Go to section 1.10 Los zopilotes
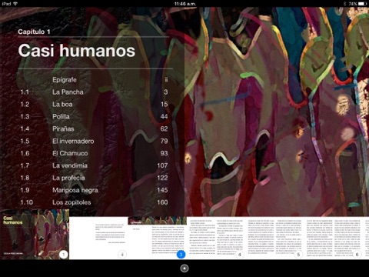The height and width of the screenshot is (277, 369). coord(94,202)
